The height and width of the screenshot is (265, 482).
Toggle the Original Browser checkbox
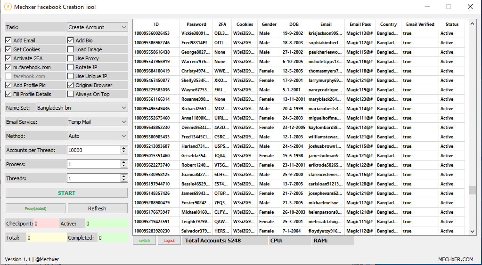(70, 85)
